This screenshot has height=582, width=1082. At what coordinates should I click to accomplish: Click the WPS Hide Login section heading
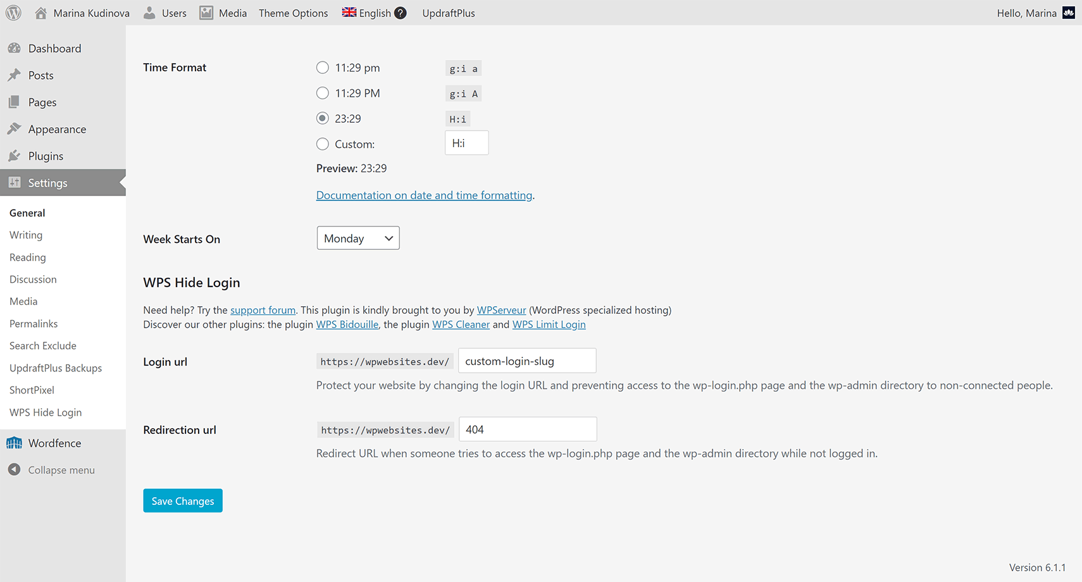[x=192, y=283]
